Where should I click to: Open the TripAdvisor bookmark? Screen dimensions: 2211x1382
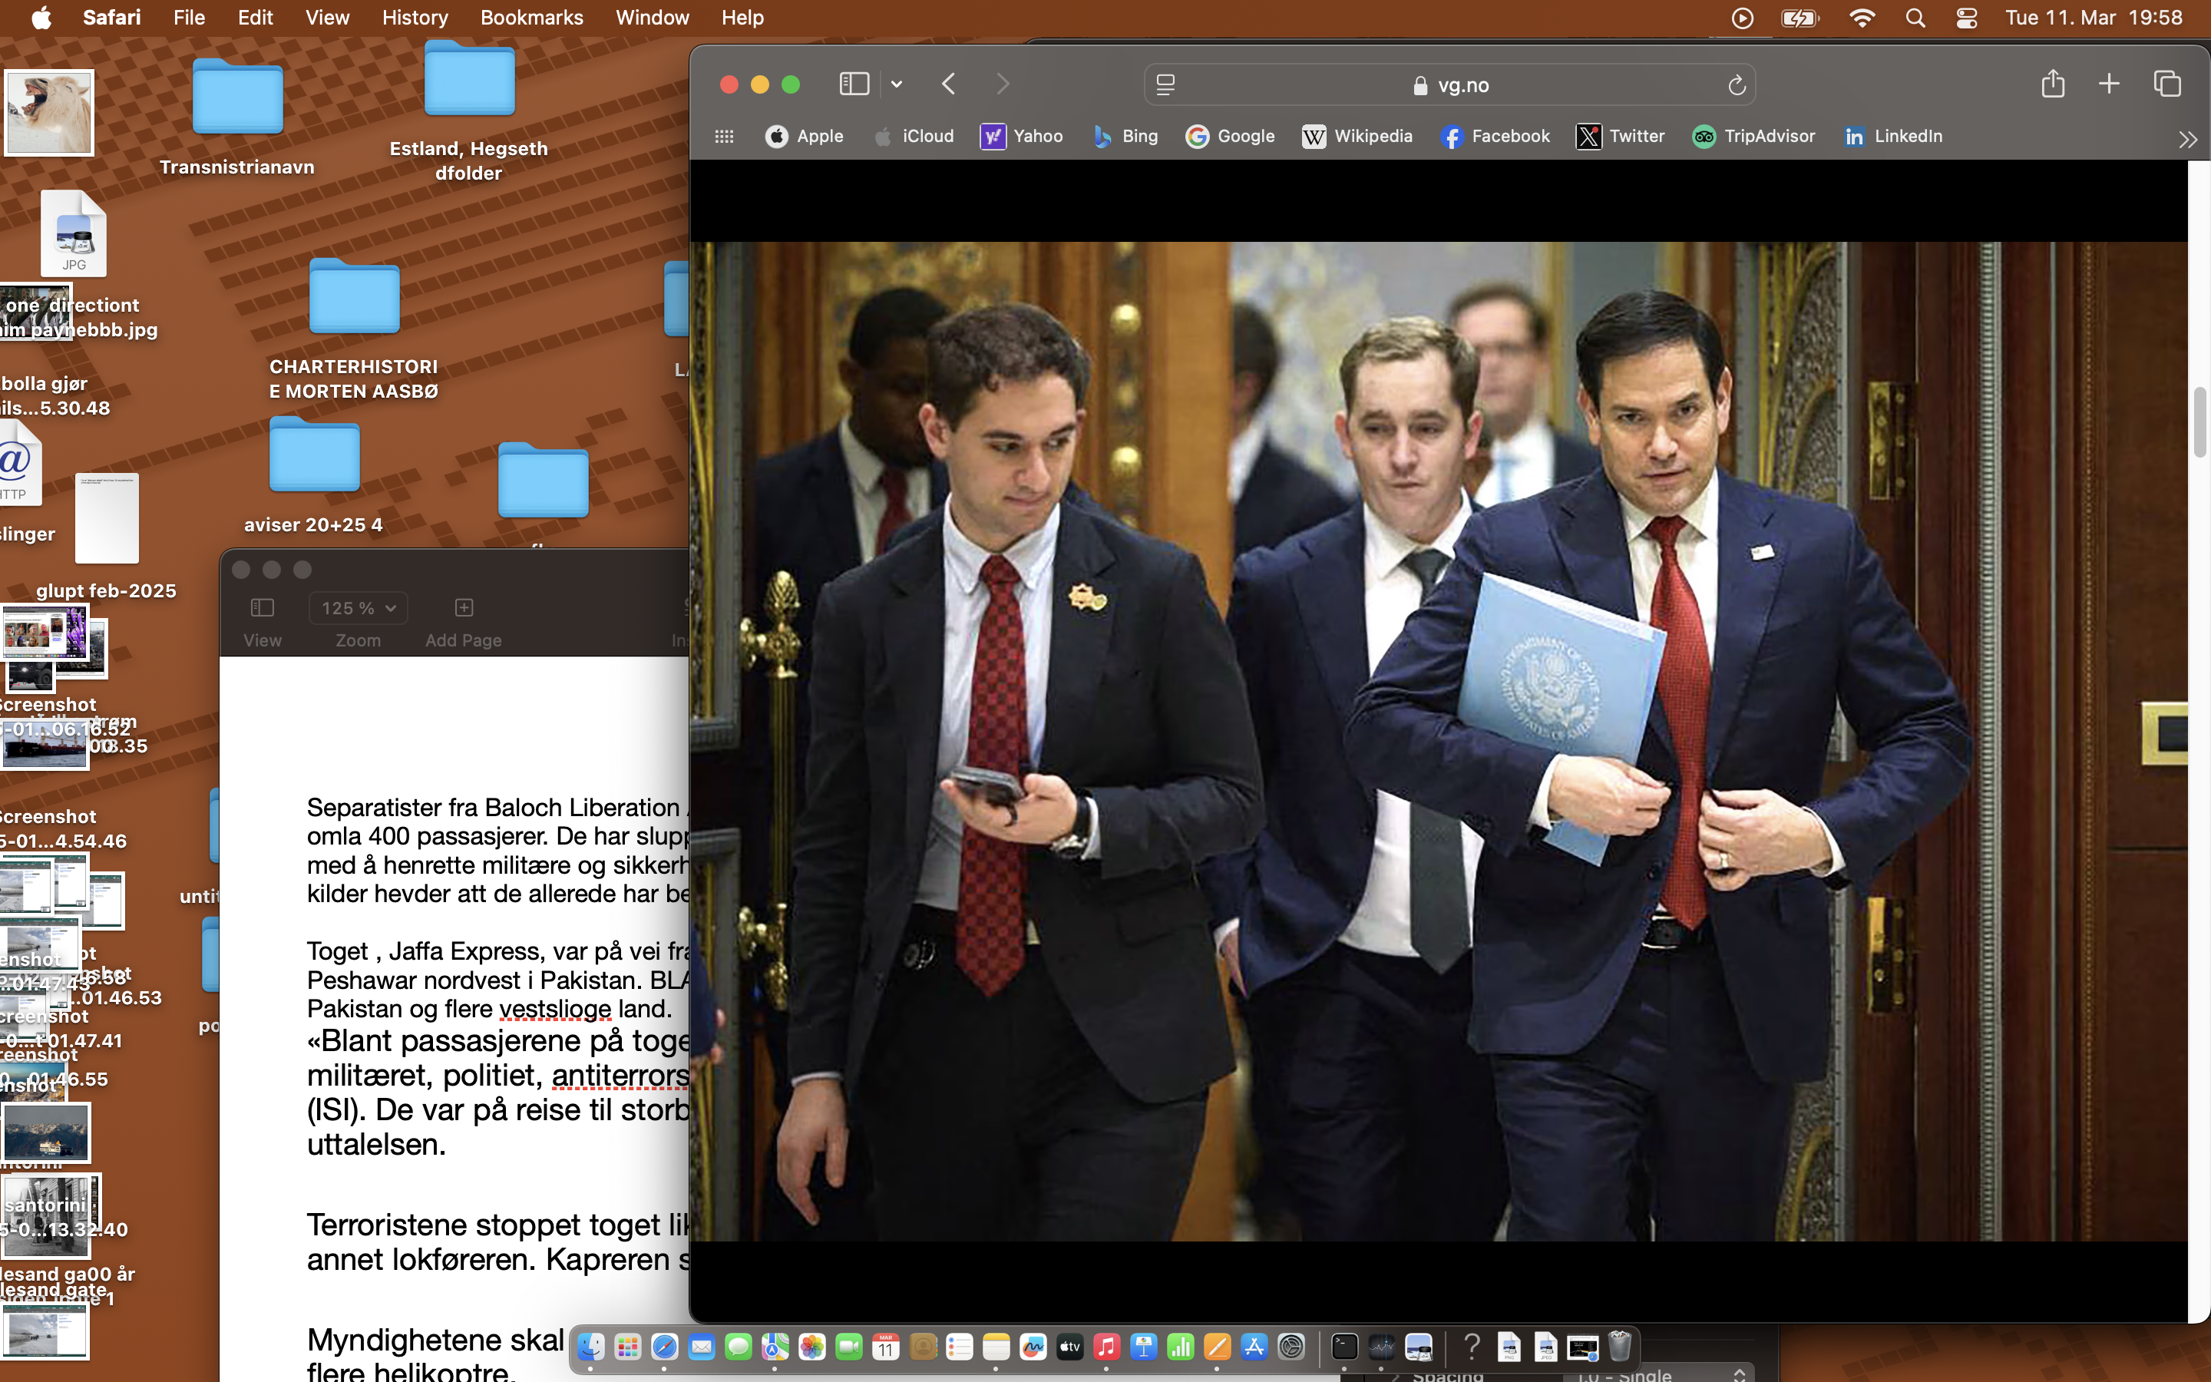pyautogui.click(x=1753, y=136)
